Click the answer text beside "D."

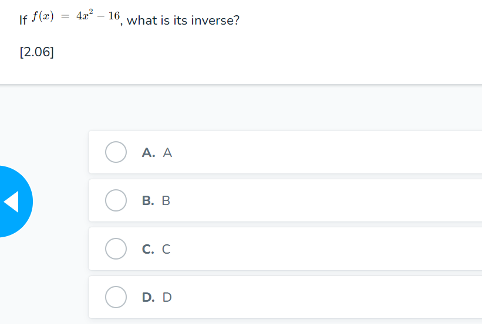coord(167,298)
